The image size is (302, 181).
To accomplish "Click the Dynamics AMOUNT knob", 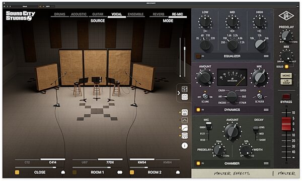I will (205, 78).
